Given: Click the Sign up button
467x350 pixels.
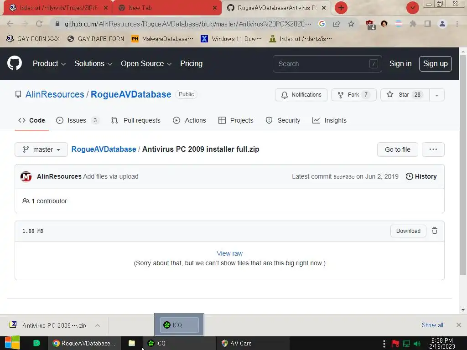Looking at the screenshot, I should coord(435,64).
